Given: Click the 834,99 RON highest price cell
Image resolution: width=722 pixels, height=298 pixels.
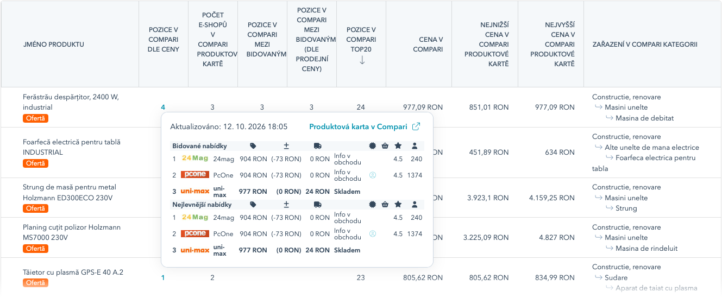Looking at the screenshot, I should click(x=555, y=277).
